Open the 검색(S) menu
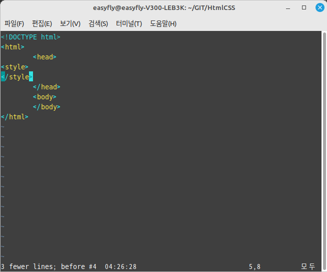 click(x=98, y=23)
